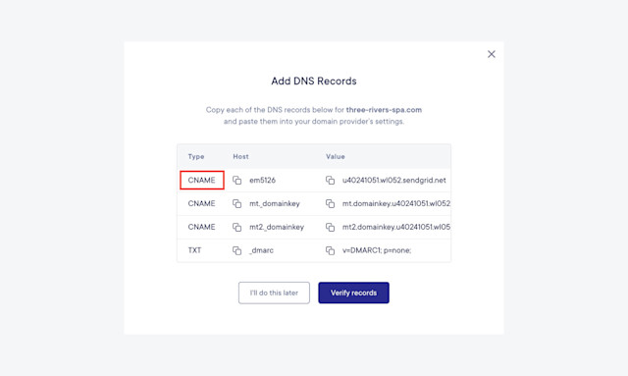
Task: Copy the v=DMARC1; p=none; value
Action: tap(330, 250)
